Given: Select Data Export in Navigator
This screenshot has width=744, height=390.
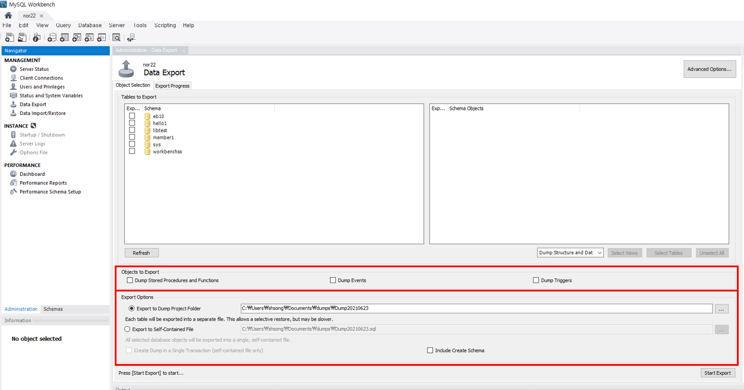Looking at the screenshot, I should tap(33, 104).
